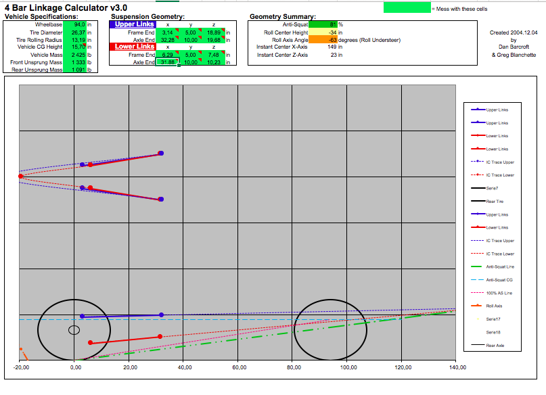Select the Anti-Squat CG legend entry
Viewport: 546px width, 395px height.
pyautogui.click(x=492, y=280)
